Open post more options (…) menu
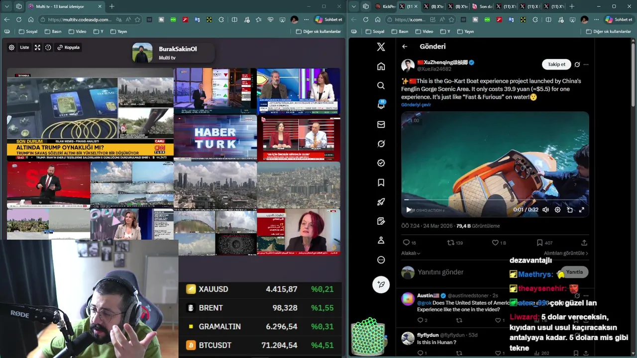637x358 pixels. coord(586,65)
